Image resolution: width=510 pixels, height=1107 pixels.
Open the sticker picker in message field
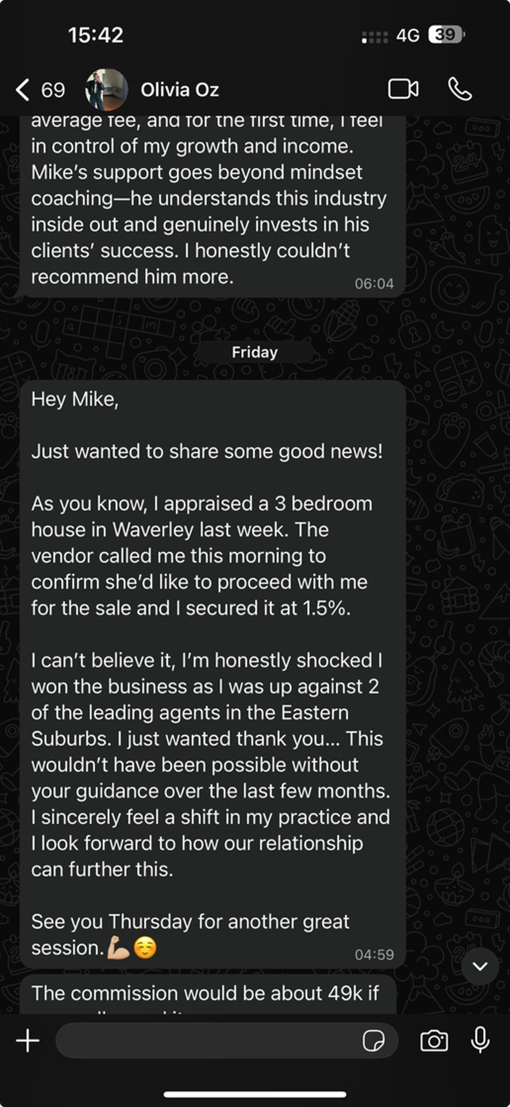(x=373, y=1041)
